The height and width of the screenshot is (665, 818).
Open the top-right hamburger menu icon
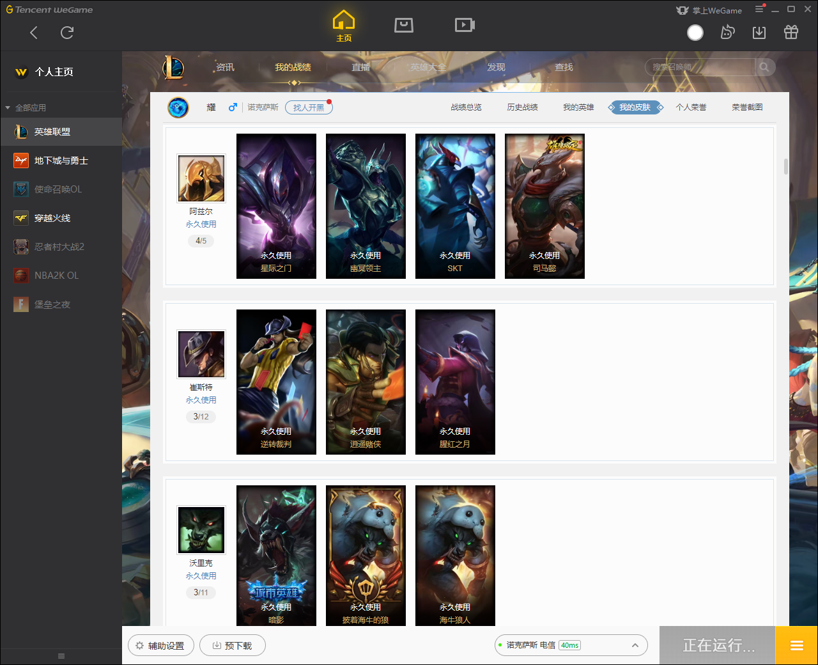tap(759, 9)
